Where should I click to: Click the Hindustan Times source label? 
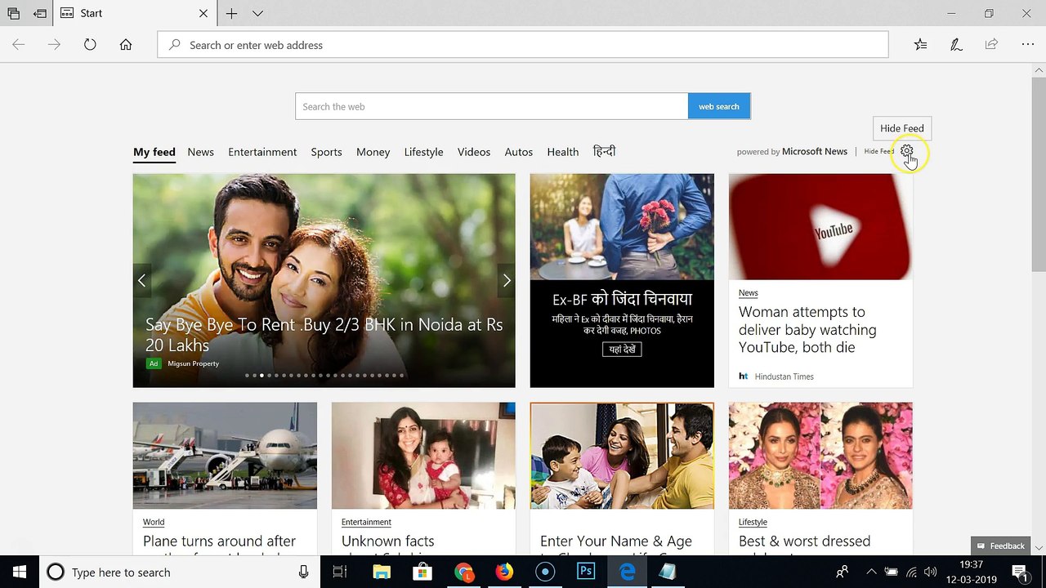784,376
